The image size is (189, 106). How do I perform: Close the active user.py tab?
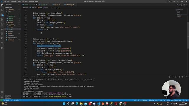click(37, 5)
